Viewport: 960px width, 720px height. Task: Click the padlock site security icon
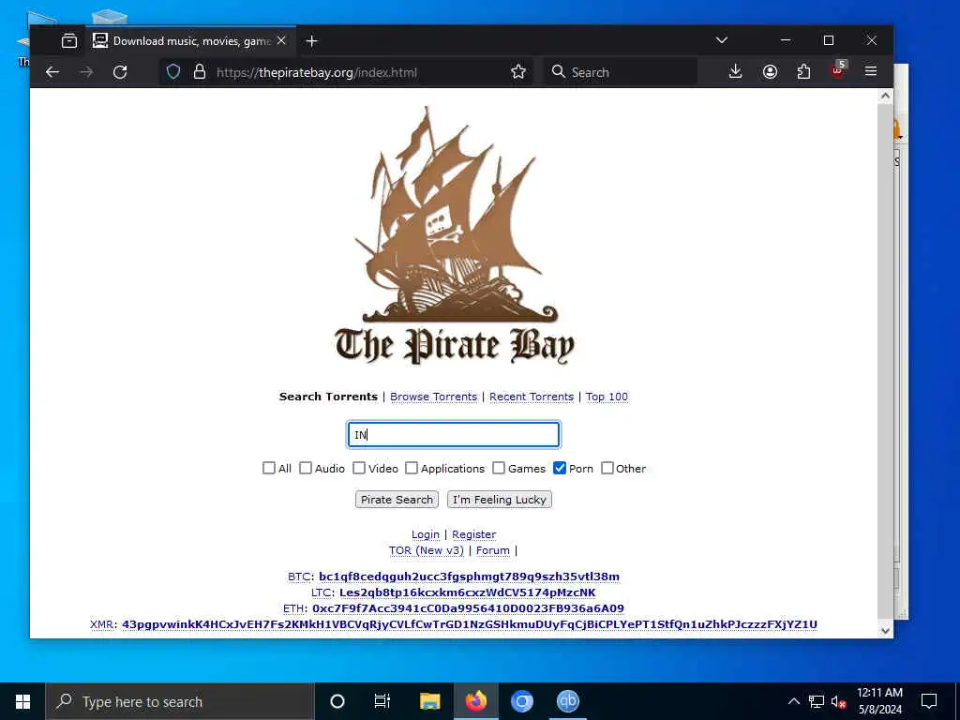pyautogui.click(x=200, y=72)
